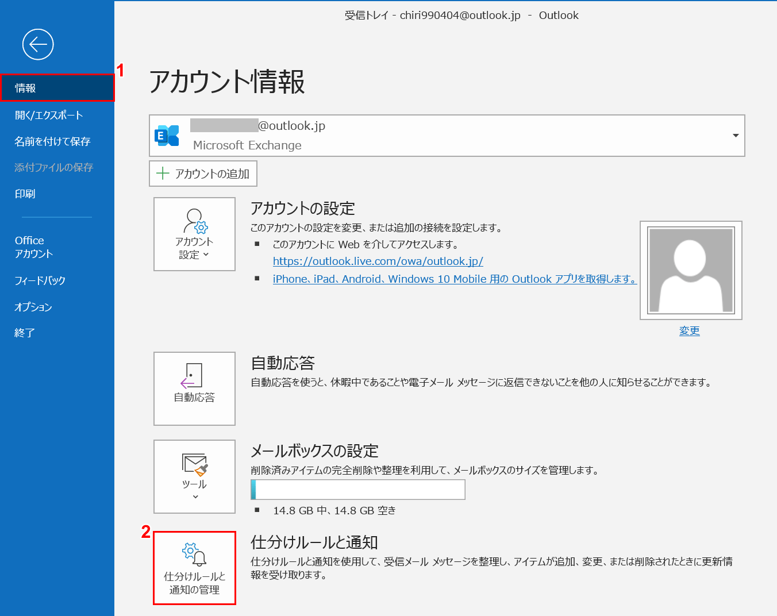This screenshot has width=777, height=616.
Task: Click the back arrow circle icon
Action: click(38, 44)
